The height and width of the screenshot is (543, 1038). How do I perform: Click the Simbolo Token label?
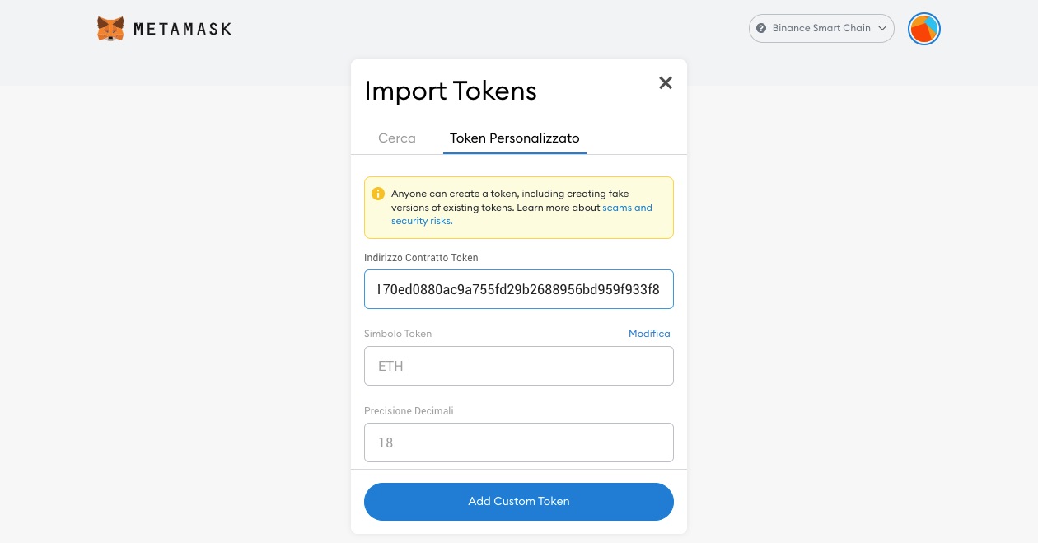click(x=398, y=334)
